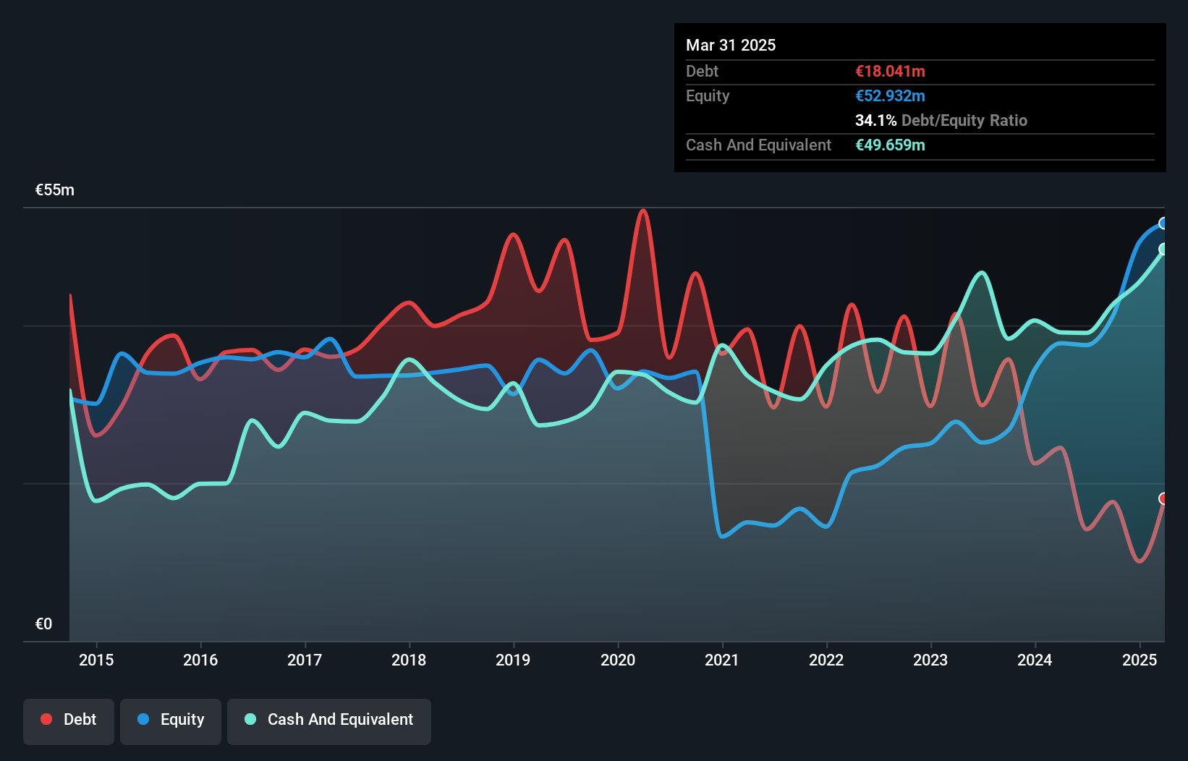Screen dimensions: 1188x761
Task: Toggle the Debt series legend button
Action: pos(69,721)
